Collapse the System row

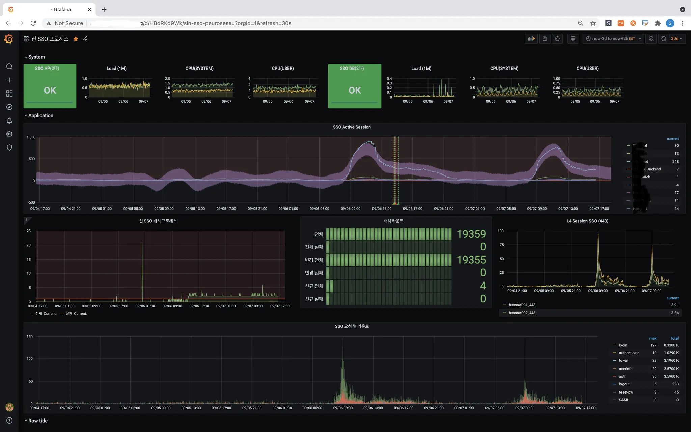tap(36, 57)
